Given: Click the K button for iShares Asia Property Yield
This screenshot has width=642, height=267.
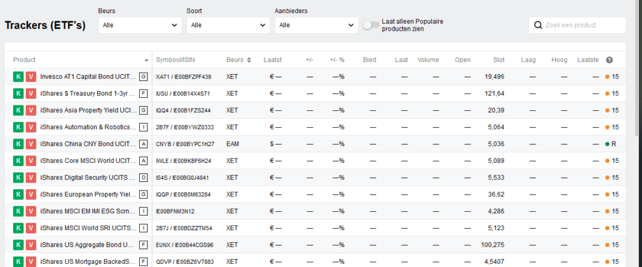Looking at the screenshot, I should coord(18,110).
